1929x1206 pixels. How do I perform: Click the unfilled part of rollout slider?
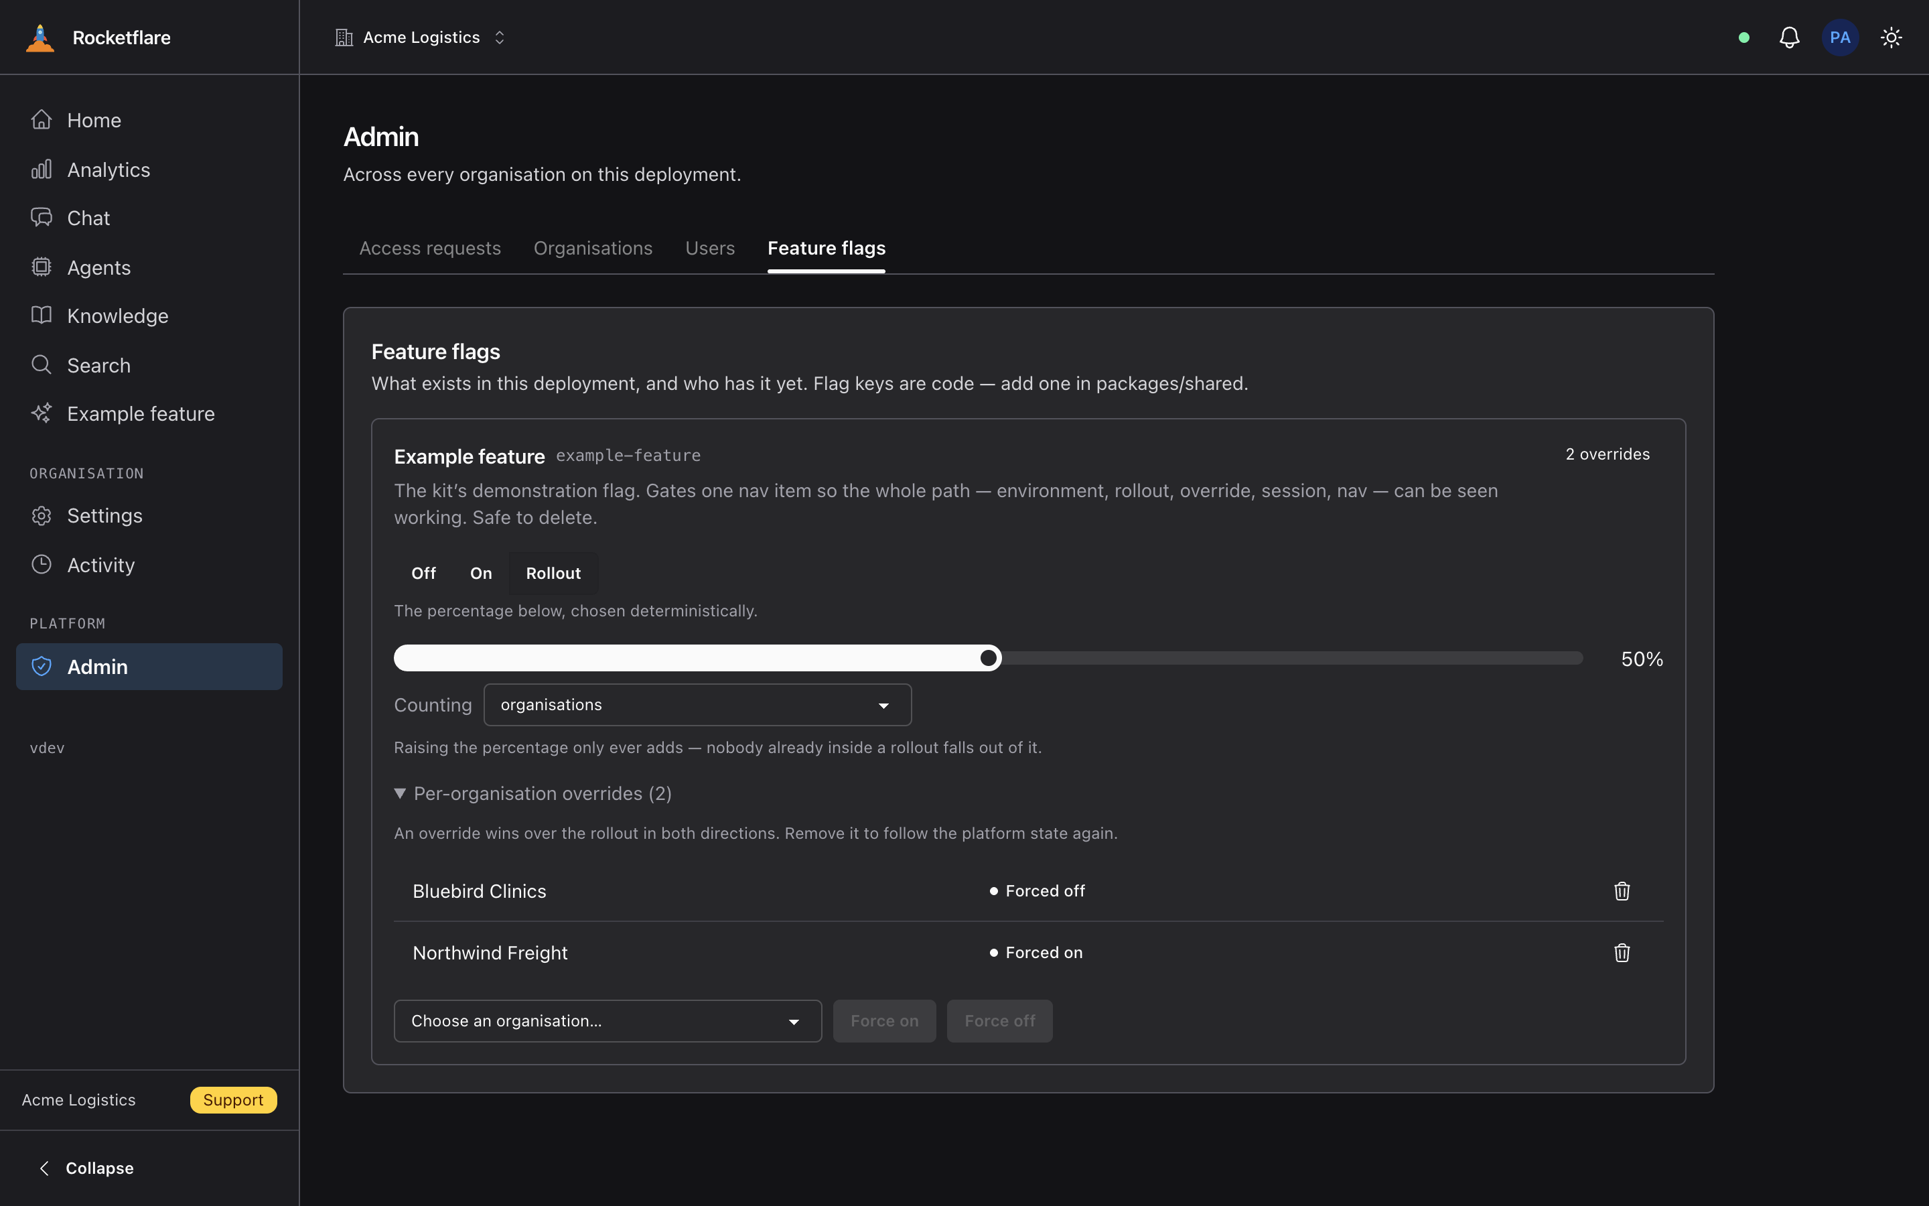[x=1292, y=658]
